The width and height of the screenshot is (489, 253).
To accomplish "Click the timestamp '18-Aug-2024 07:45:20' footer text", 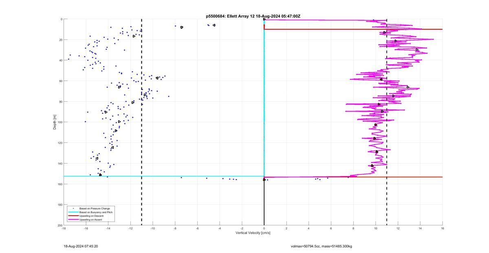I will 81,246.
